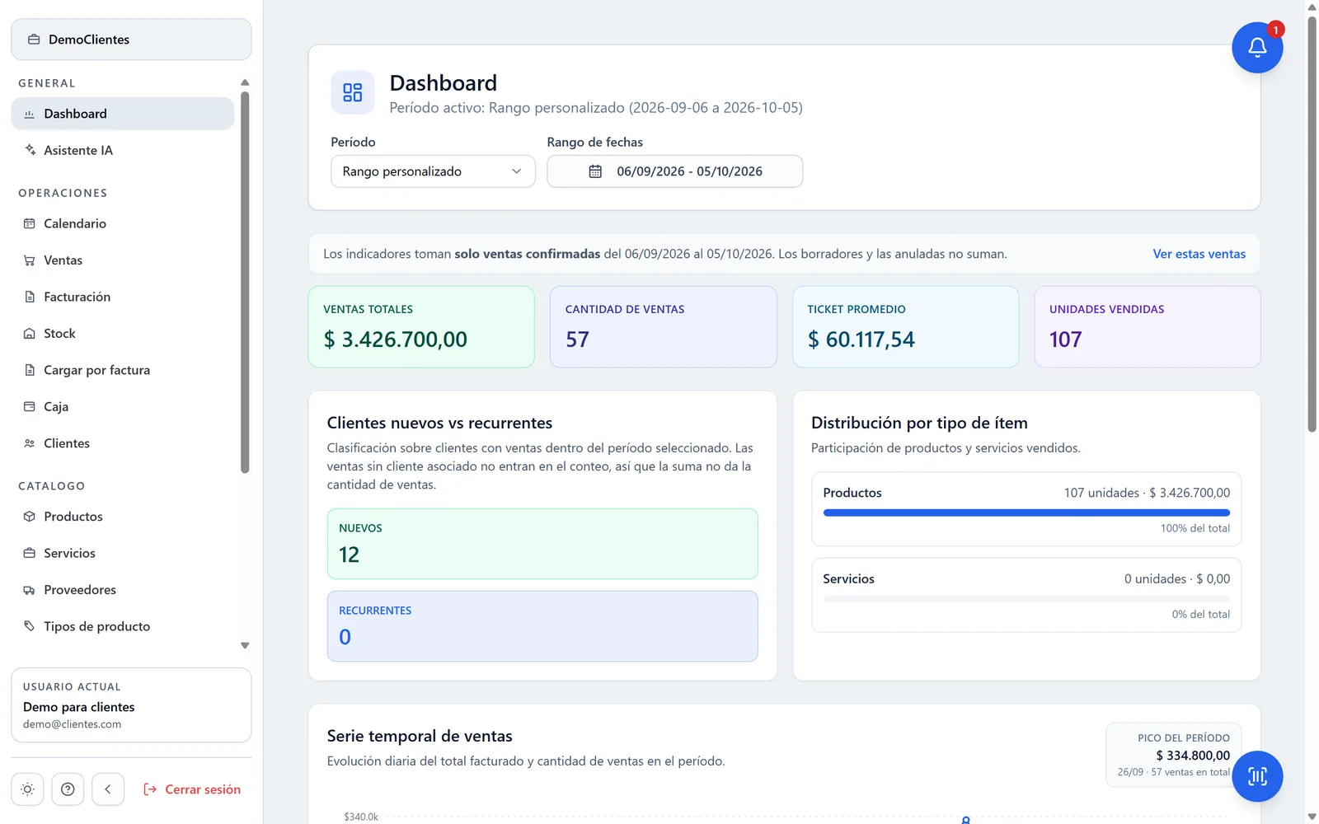
Task: Toggle the light/dark theme sun icon
Action: (27, 789)
